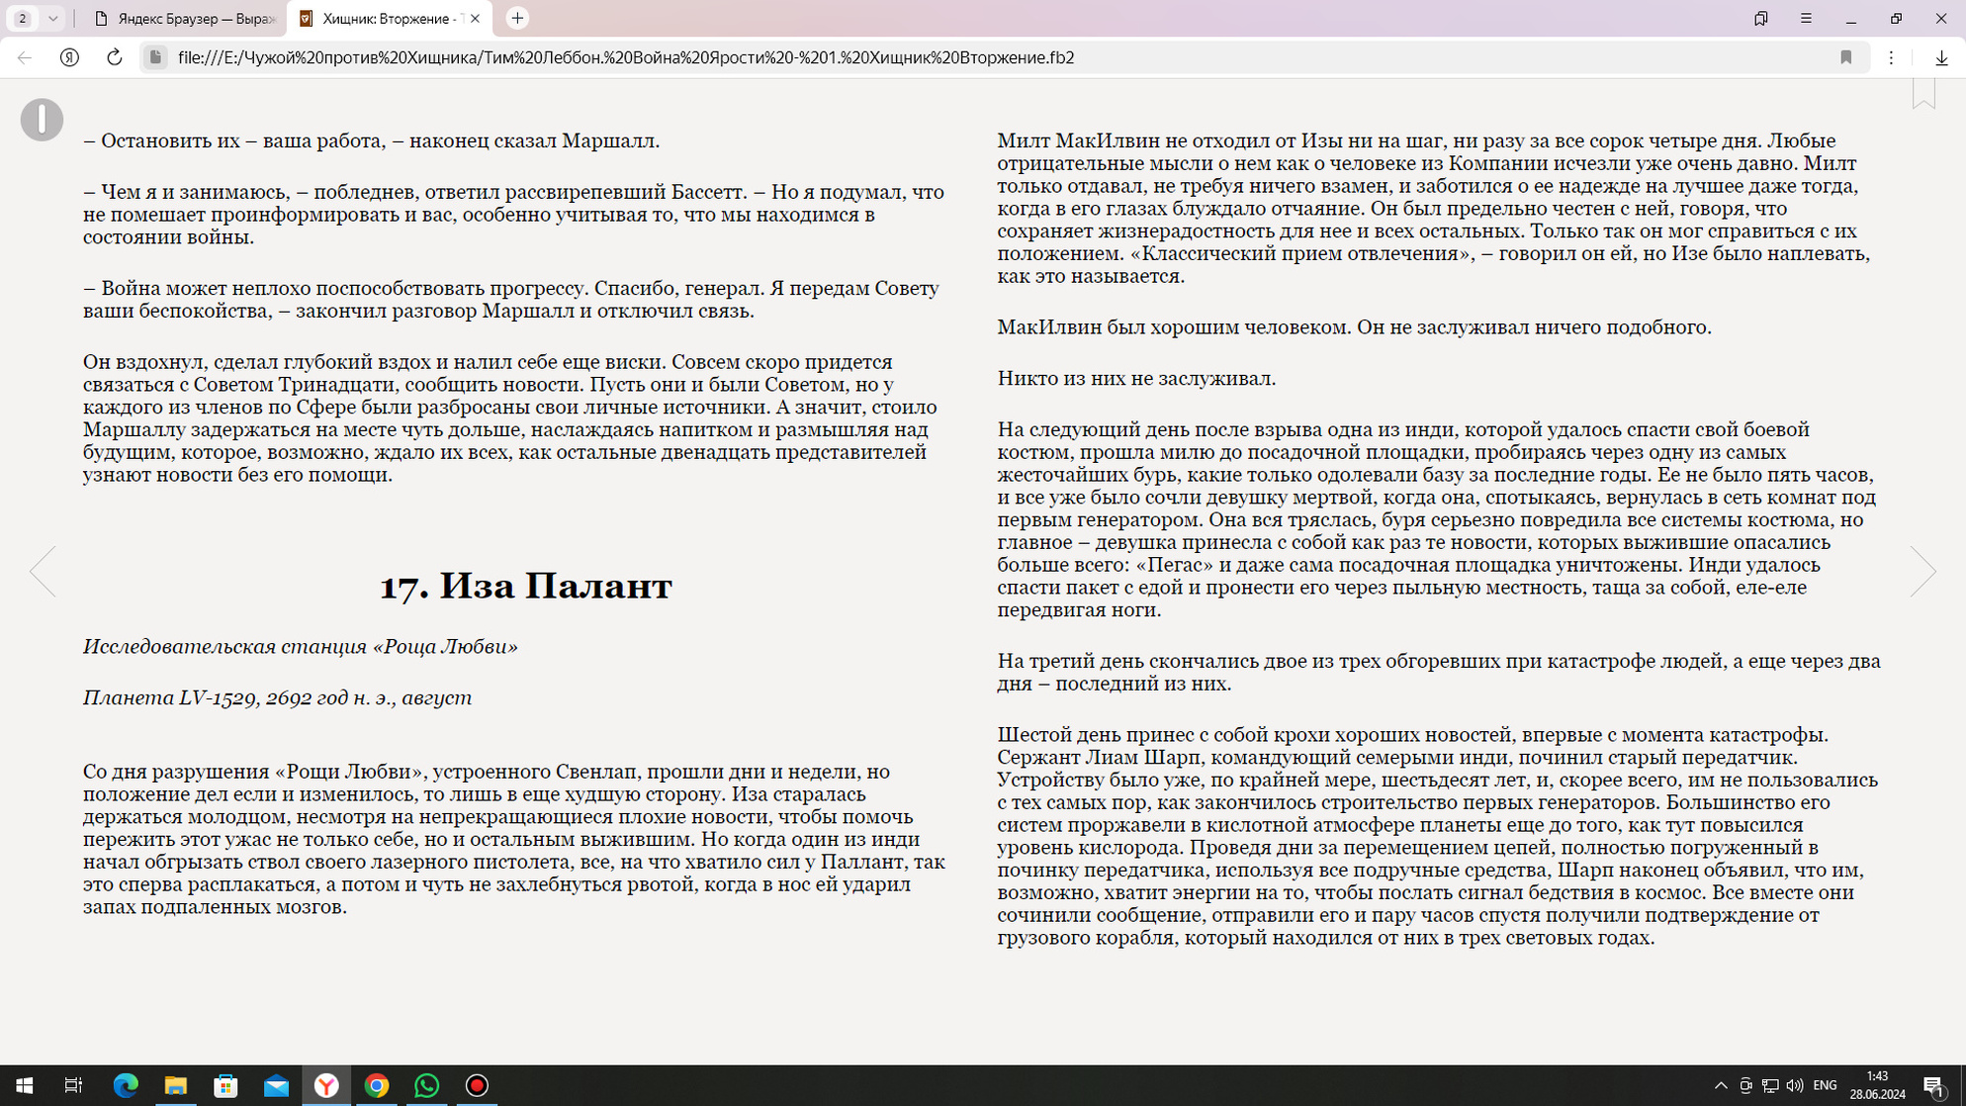Go to the previous book page

pyautogui.click(x=43, y=571)
